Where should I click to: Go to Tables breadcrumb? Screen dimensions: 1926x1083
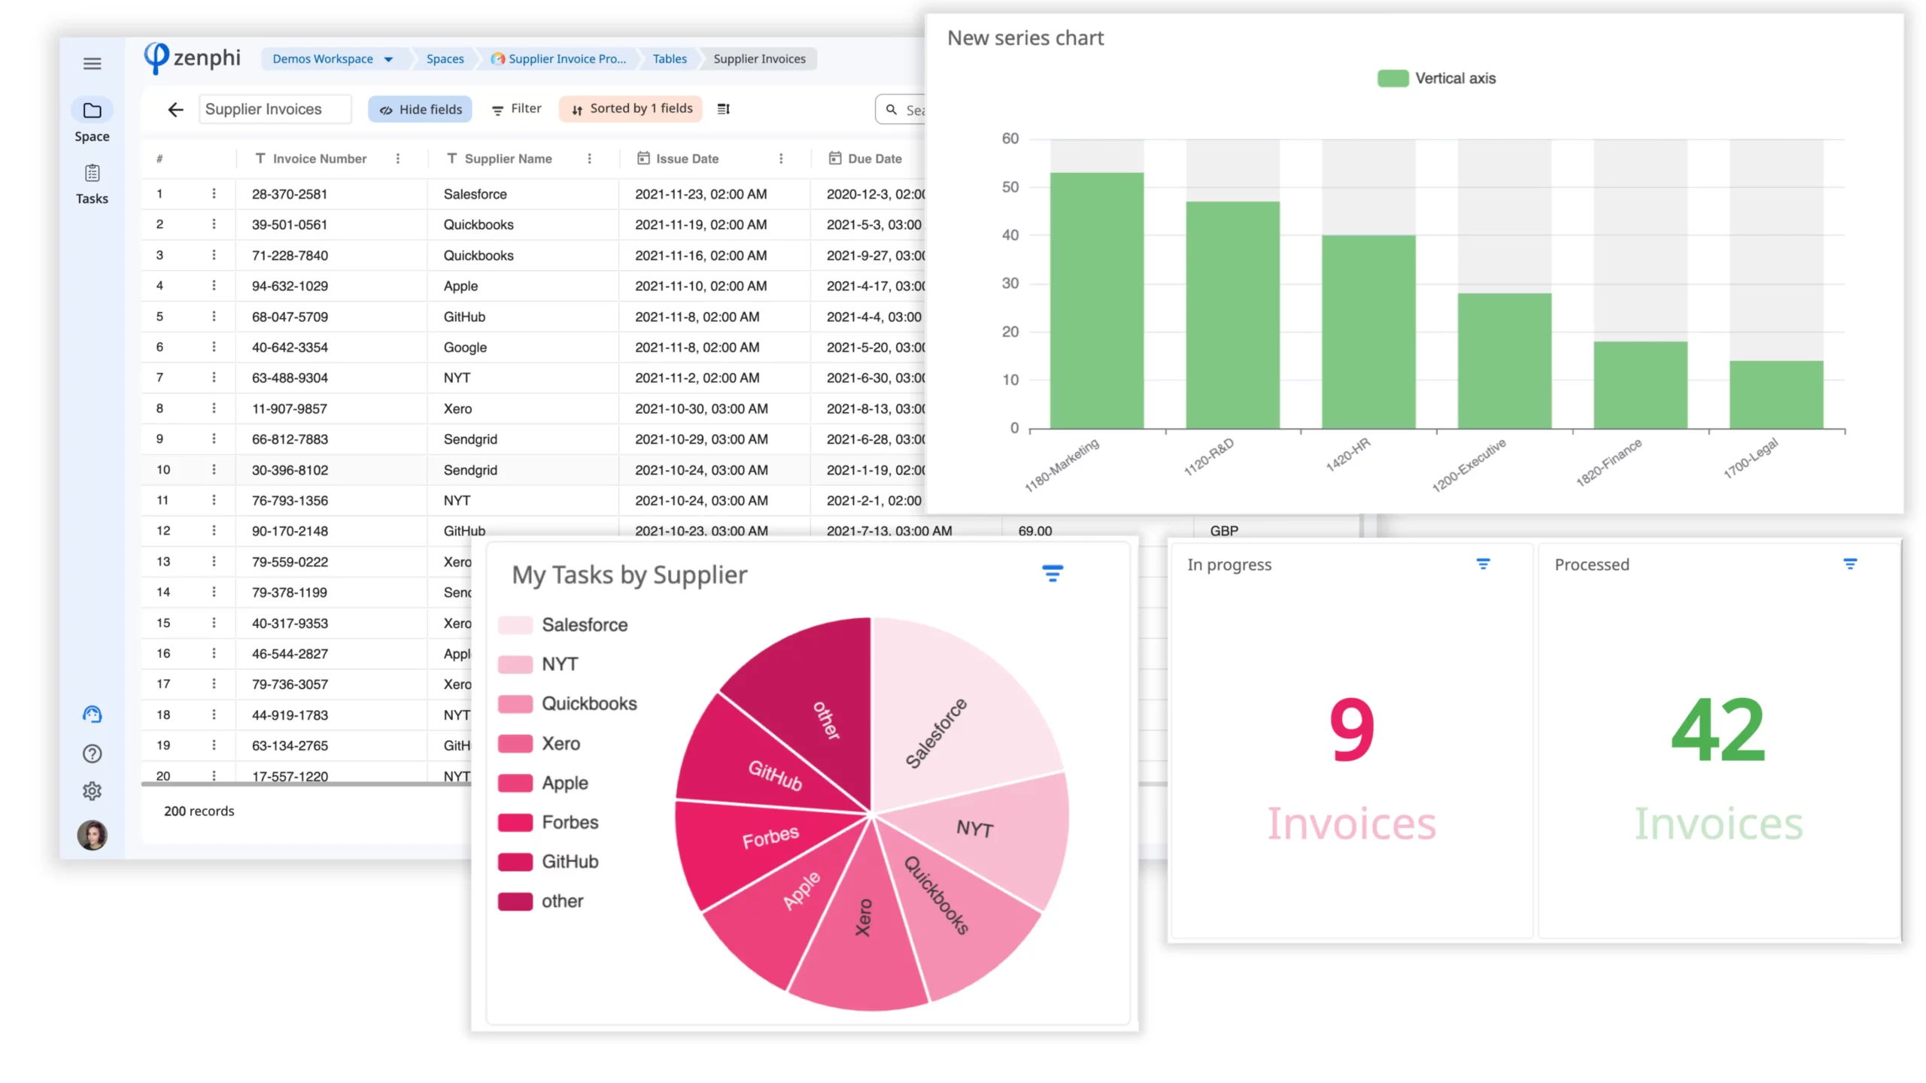tap(669, 59)
